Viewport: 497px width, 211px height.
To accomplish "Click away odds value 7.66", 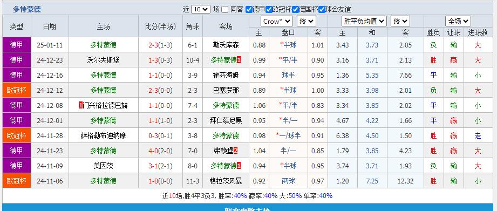I will click(x=406, y=75).
